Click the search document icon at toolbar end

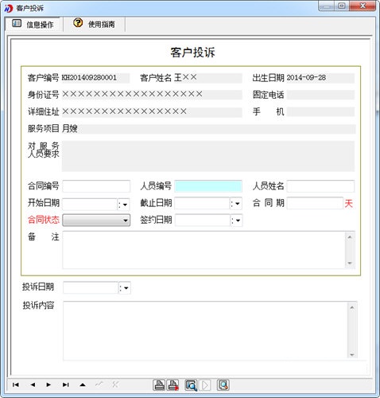click(223, 385)
